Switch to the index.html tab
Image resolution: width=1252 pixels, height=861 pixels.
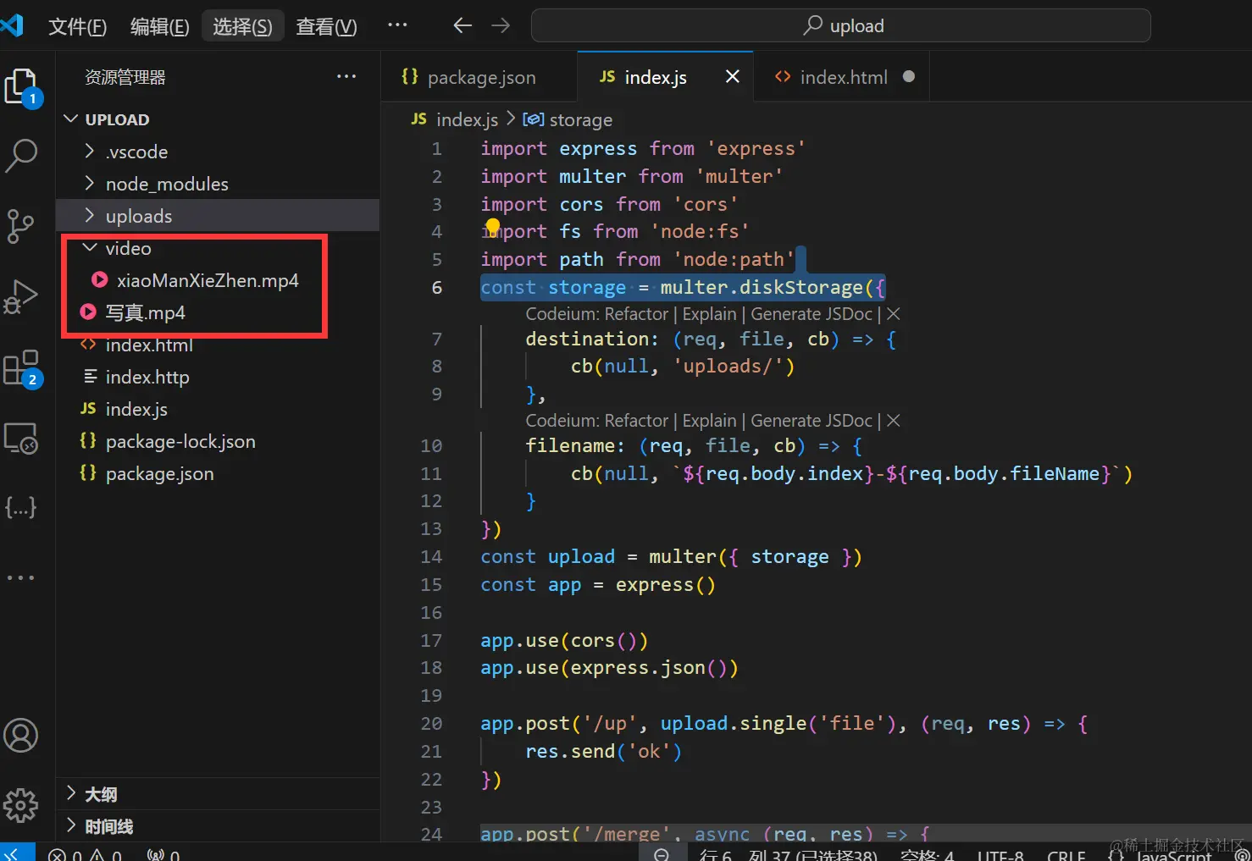(841, 77)
